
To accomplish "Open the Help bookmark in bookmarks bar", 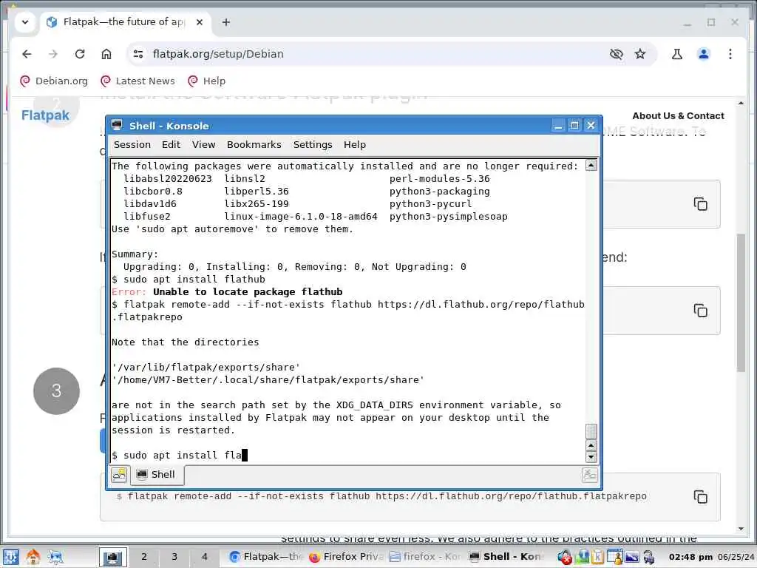I will tap(207, 81).
